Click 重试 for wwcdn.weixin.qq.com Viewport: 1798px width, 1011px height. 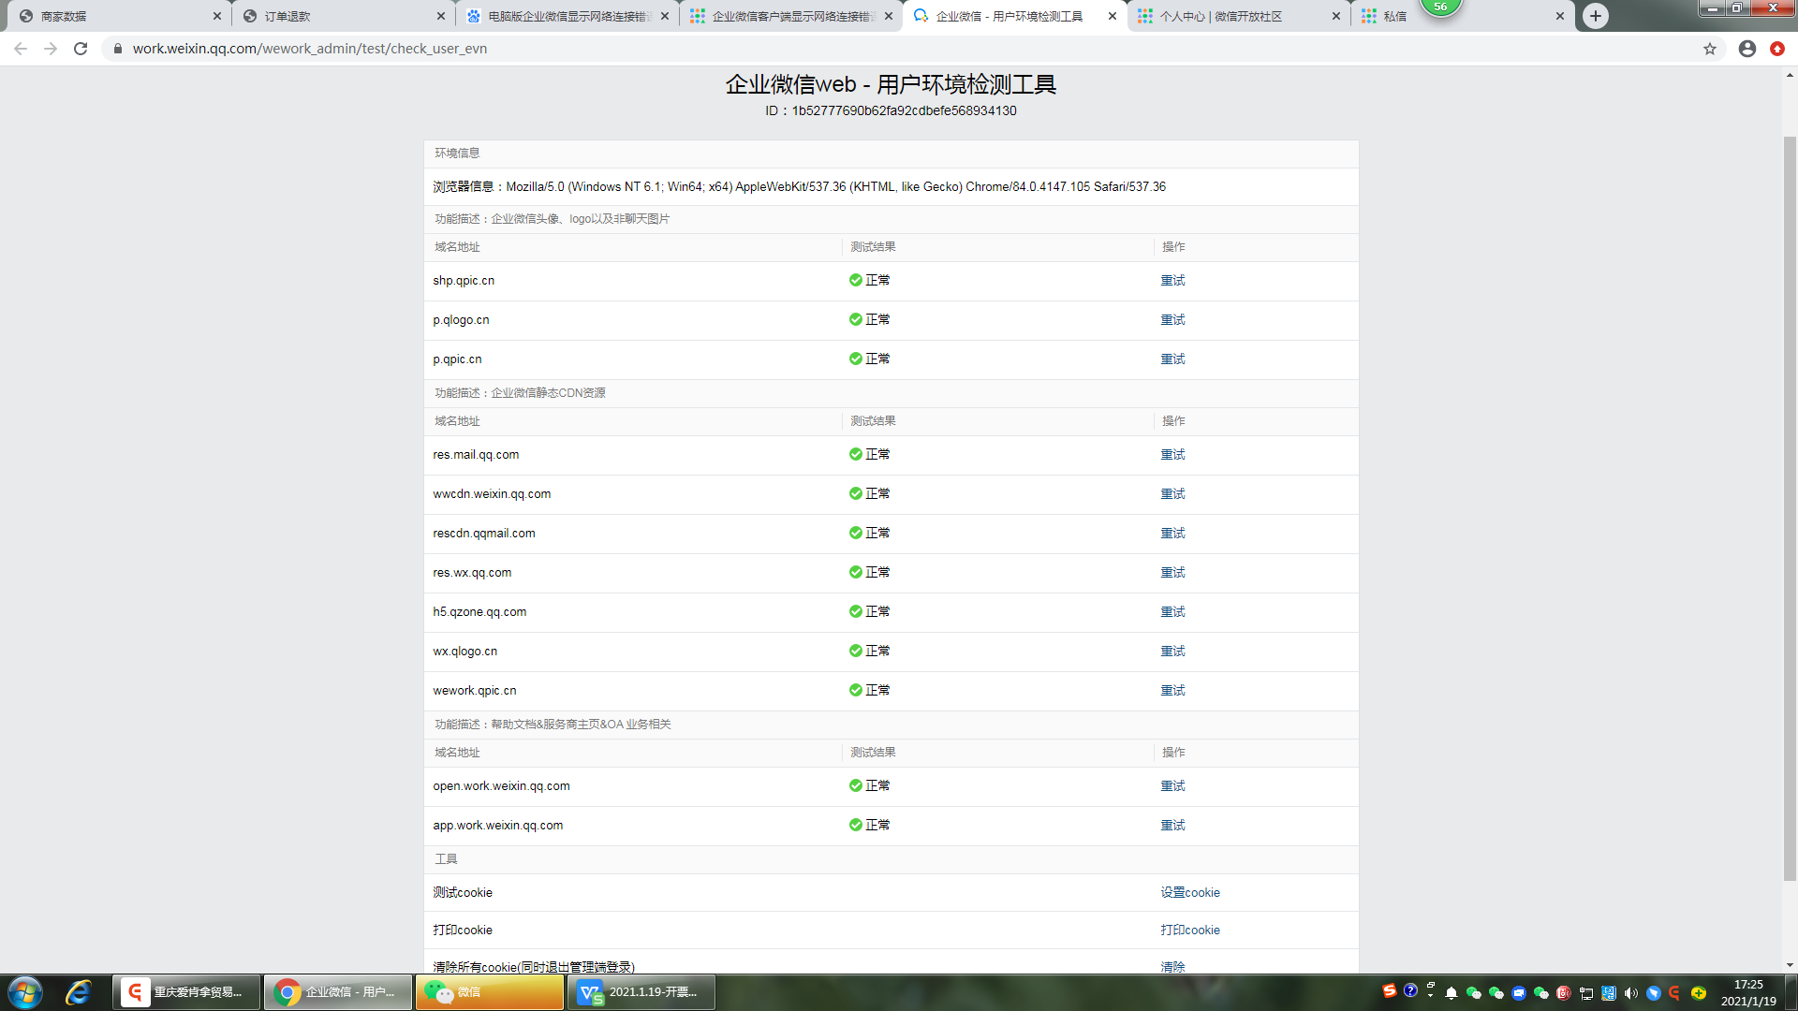click(1172, 494)
